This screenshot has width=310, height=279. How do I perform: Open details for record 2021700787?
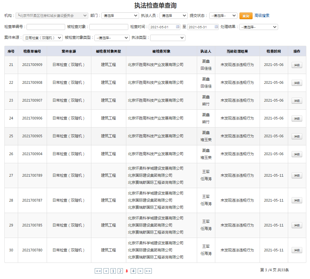coord(297,200)
